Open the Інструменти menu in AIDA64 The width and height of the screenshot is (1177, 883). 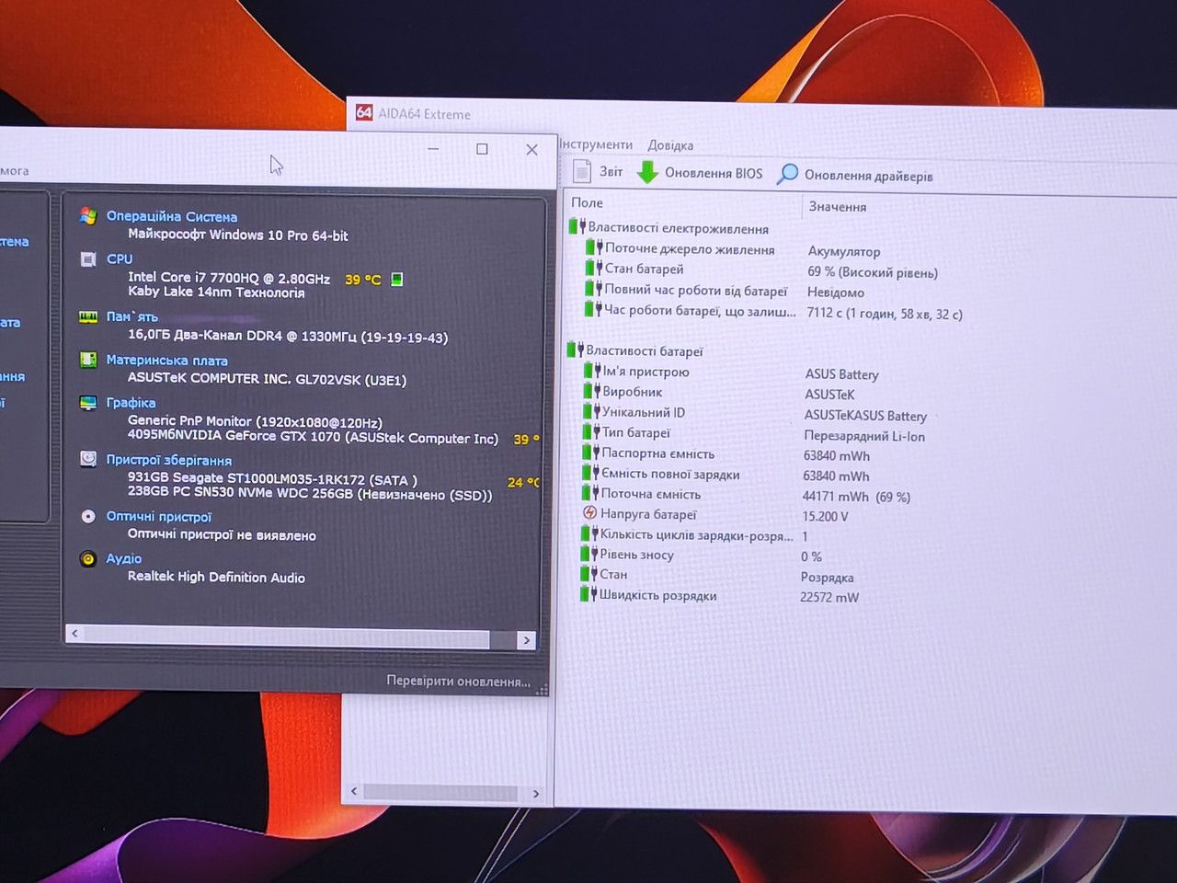click(596, 144)
